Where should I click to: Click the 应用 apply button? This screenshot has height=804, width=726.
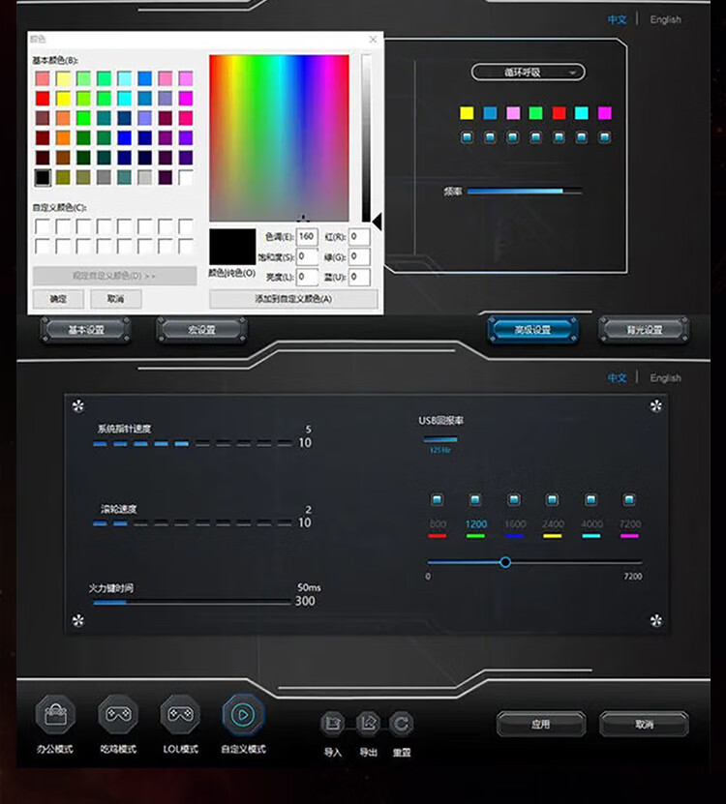point(541,724)
